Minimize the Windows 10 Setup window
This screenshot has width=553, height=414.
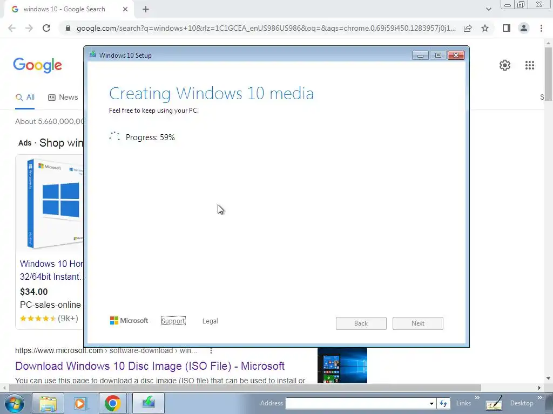pos(420,56)
